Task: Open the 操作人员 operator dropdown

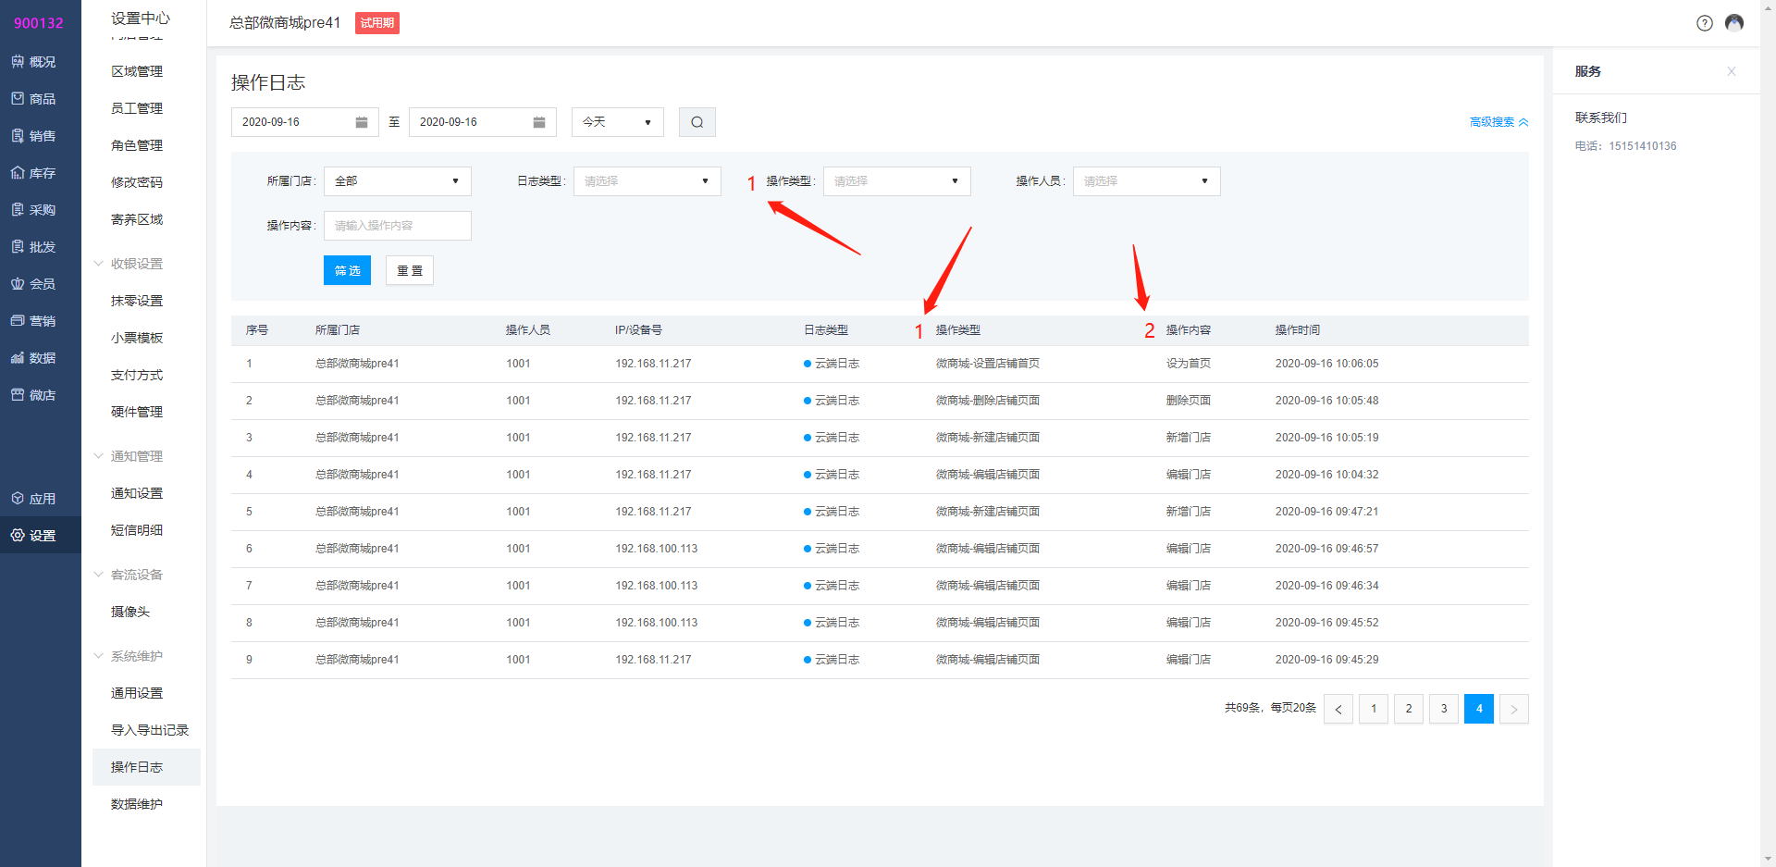Action: point(1146,181)
